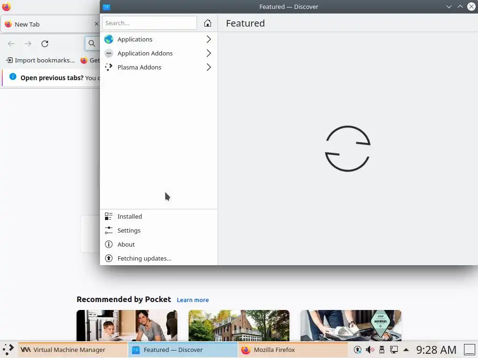Open the brick house Pocket thumbnail

coord(239,325)
